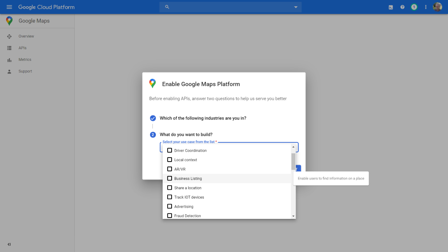The height and width of the screenshot is (252, 448).
Task: Click the use case list scrollbar thumb
Action: coord(293,162)
